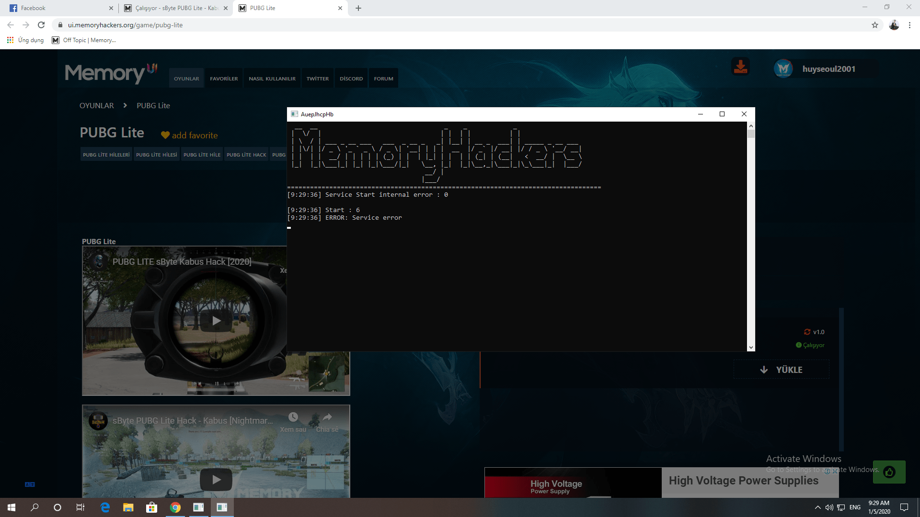Open Microsoft Store from the taskbar

point(151,507)
